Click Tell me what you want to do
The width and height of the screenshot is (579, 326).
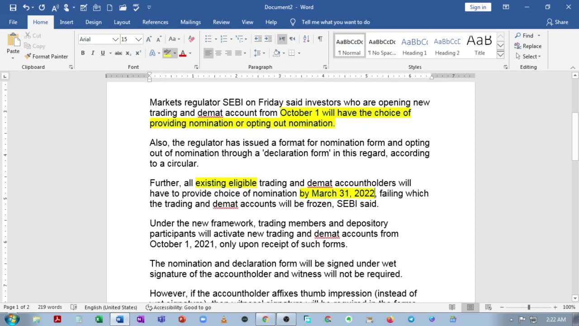pyautogui.click(x=336, y=22)
